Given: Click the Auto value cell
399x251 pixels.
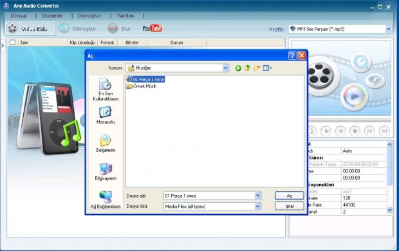Looking at the screenshot, I should (364, 151).
